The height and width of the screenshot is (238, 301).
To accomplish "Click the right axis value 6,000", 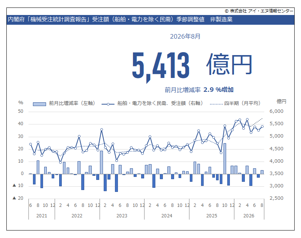I will (x=276, y=111).
